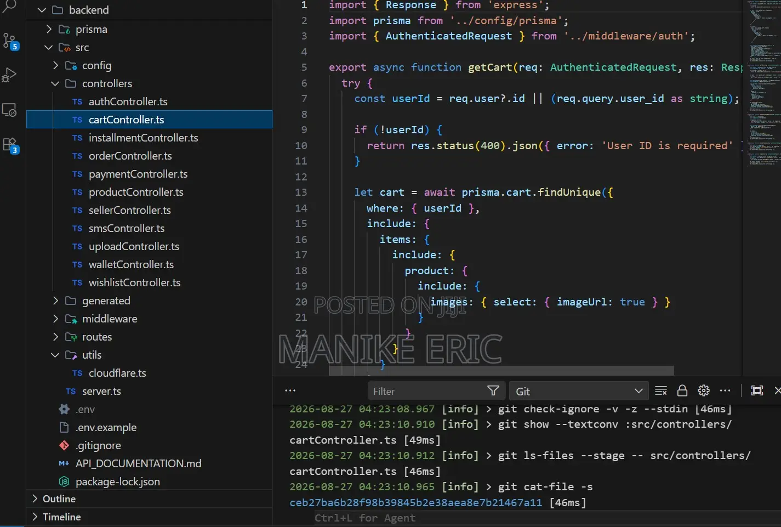The height and width of the screenshot is (527, 781).
Task: Open Remote Explorer icon in activity bar
Action: [x=10, y=110]
